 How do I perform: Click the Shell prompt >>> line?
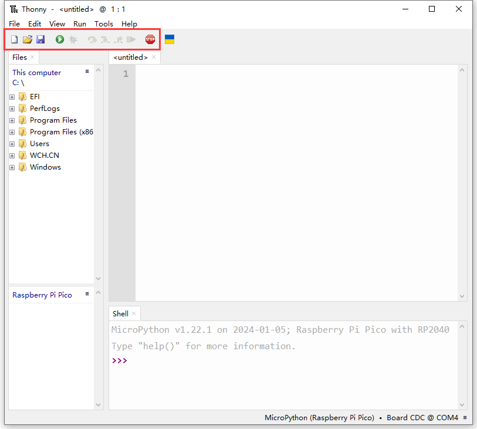(119, 361)
